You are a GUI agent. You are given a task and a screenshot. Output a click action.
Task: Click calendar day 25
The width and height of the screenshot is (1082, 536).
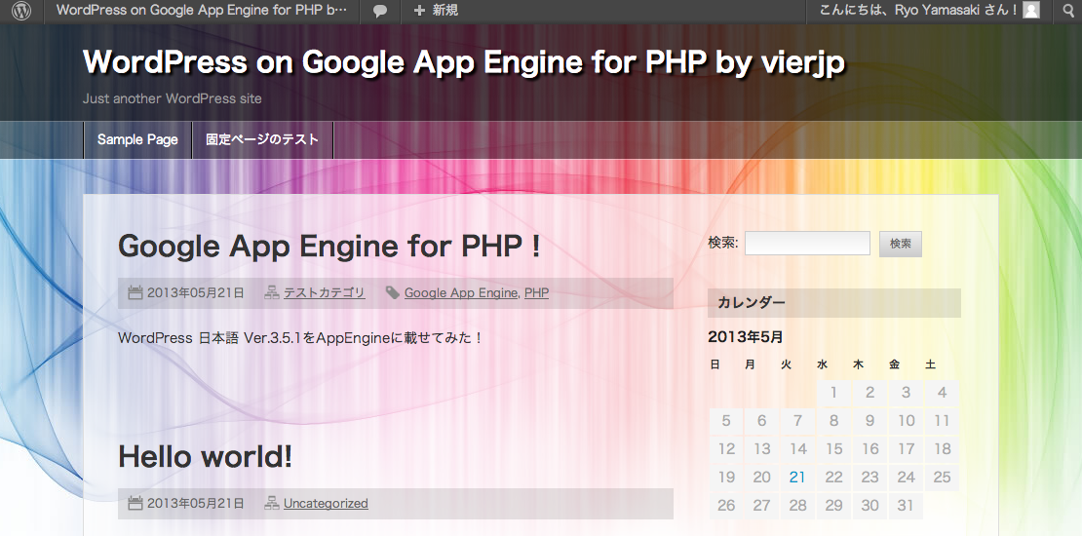click(x=942, y=478)
